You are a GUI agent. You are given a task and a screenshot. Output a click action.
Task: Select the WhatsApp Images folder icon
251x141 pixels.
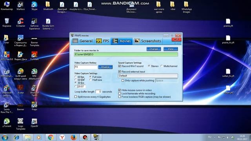(186, 7)
